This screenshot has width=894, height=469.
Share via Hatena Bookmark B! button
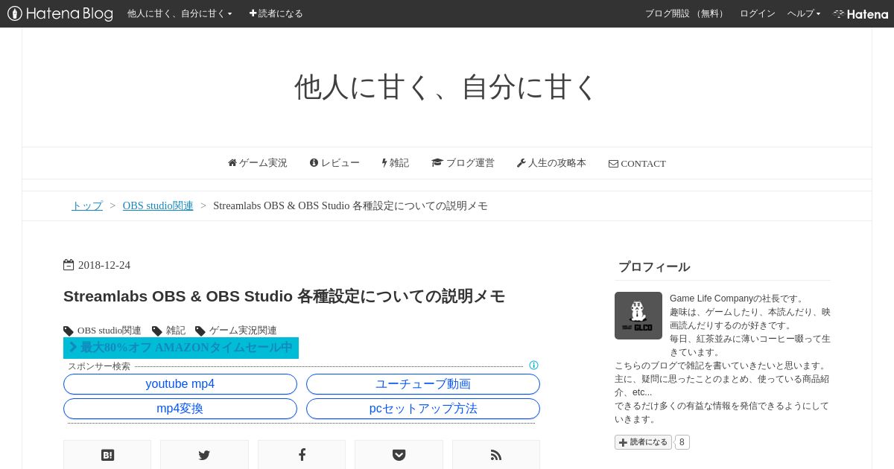[x=107, y=455]
